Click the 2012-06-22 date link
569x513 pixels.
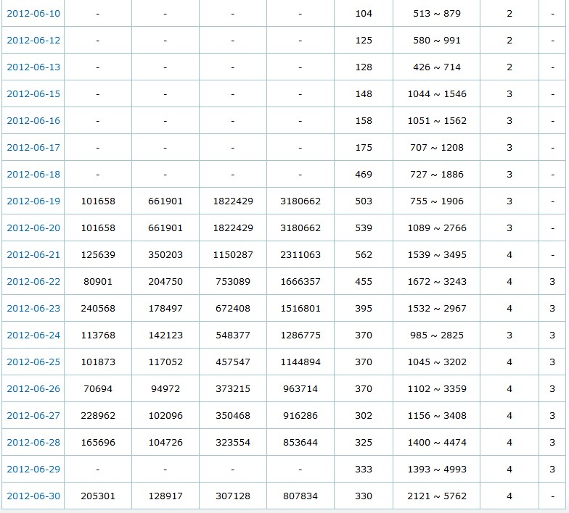pos(33,282)
